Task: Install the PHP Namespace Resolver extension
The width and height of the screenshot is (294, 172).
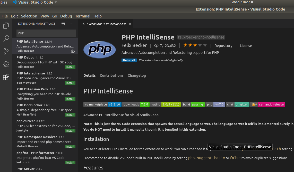Action: click(x=70, y=146)
